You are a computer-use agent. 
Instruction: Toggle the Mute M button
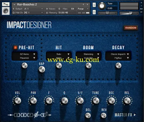pyautogui.click(x=94, y=12)
